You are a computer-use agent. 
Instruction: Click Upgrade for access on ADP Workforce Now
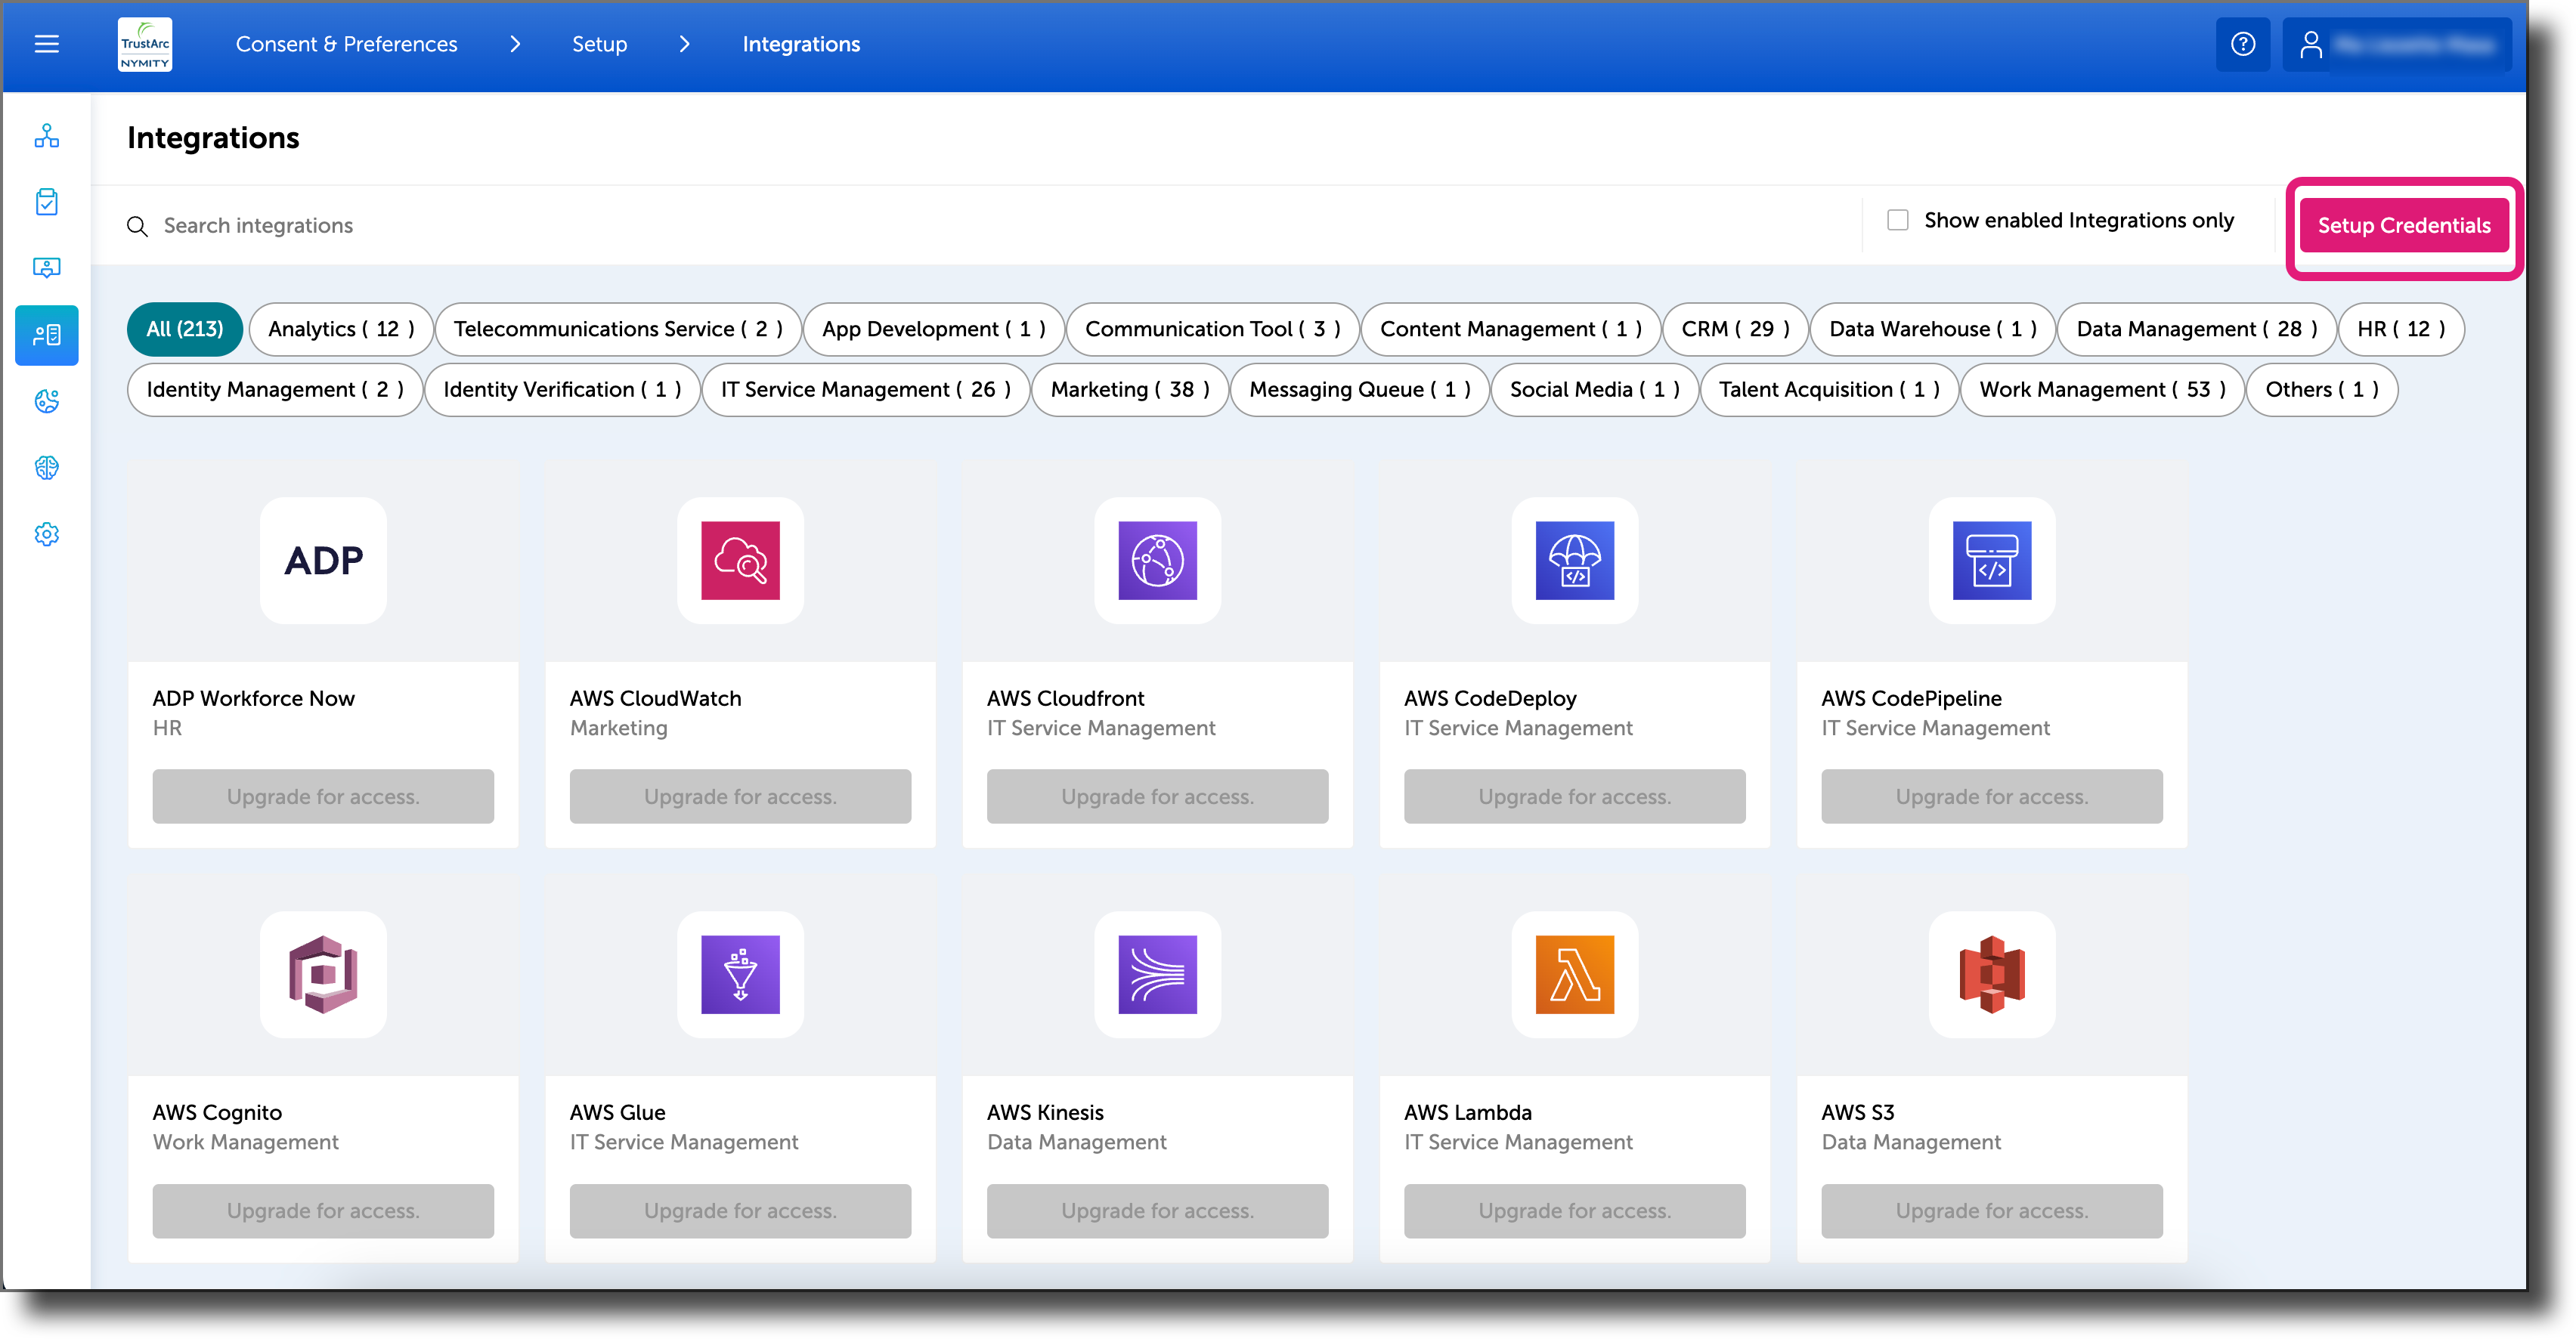[x=322, y=796]
